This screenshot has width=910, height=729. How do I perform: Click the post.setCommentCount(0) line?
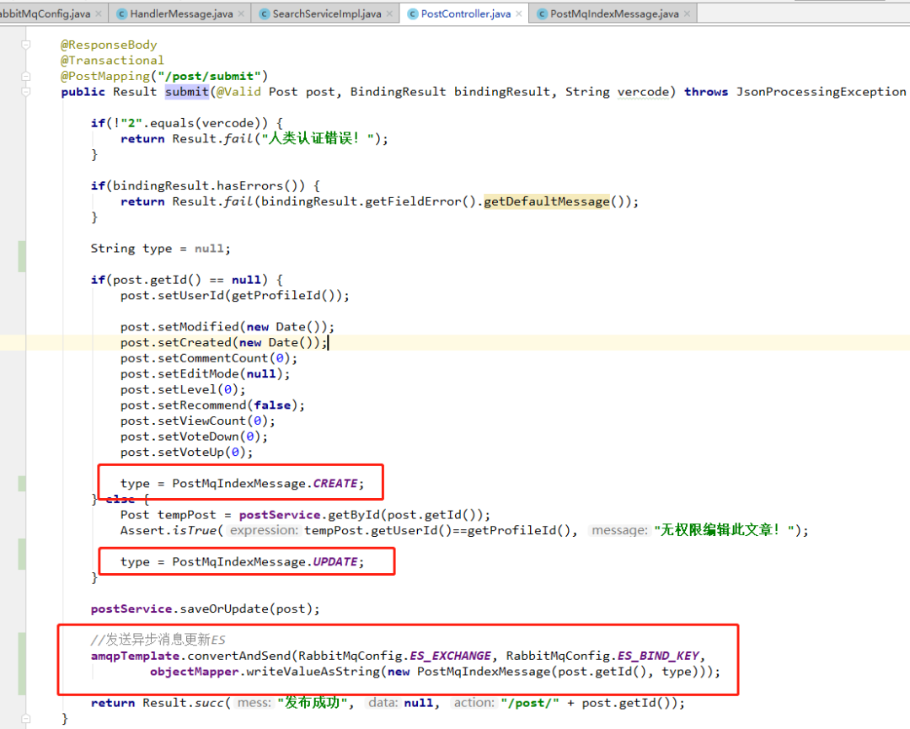208,358
